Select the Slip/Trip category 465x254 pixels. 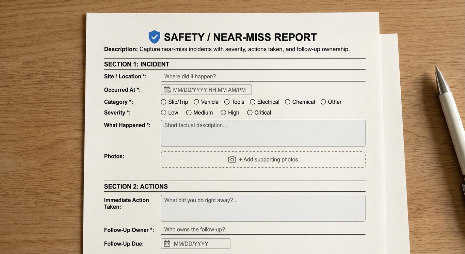click(x=163, y=102)
